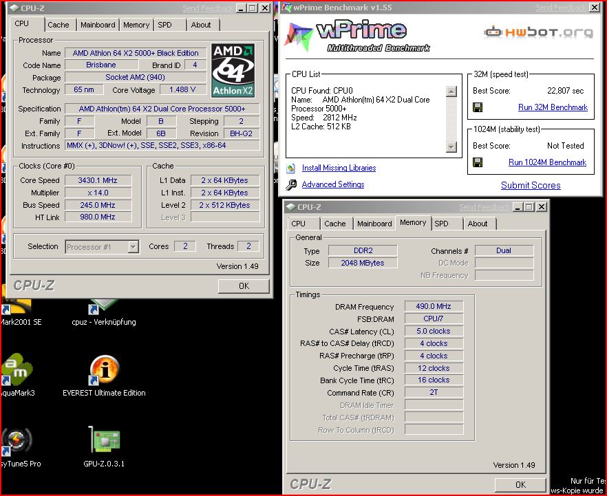Click Install Missing Libraries link

pos(339,168)
